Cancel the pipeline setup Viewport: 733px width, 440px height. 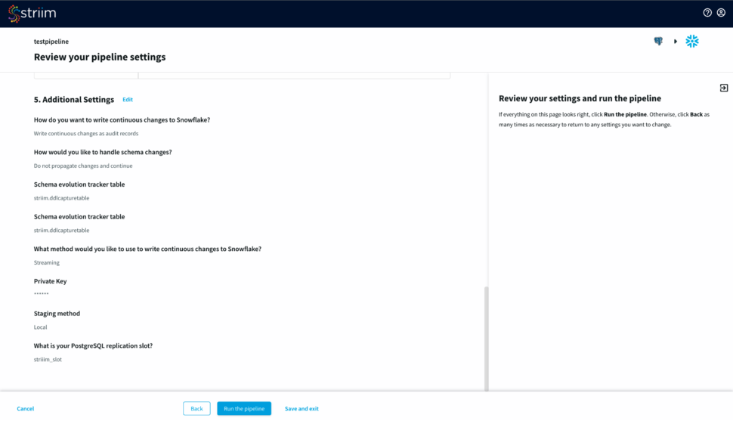tap(26, 409)
